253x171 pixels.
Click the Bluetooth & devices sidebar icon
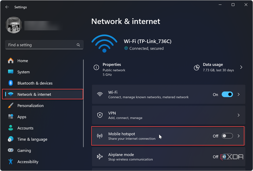pyautogui.click(x=11, y=83)
